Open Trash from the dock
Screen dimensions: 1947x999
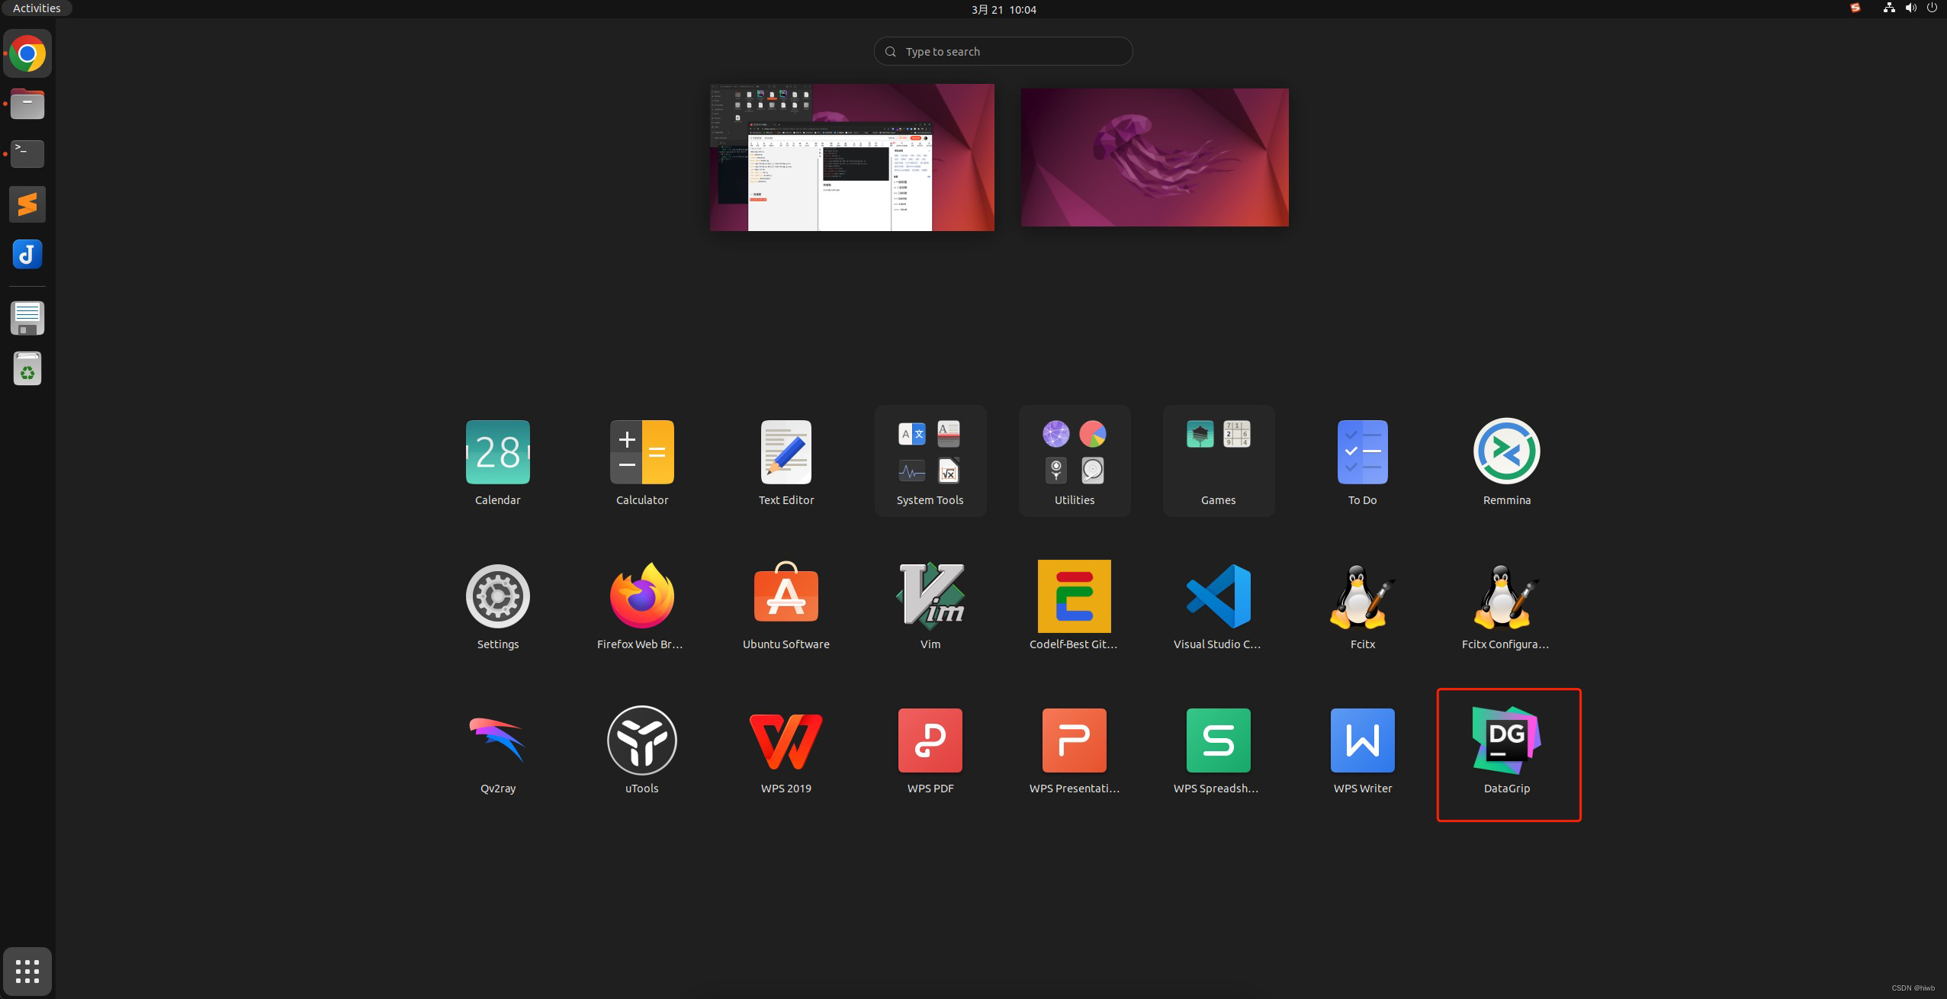pyautogui.click(x=27, y=368)
